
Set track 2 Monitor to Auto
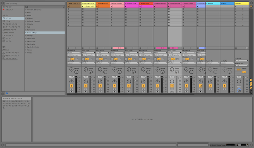(87, 58)
